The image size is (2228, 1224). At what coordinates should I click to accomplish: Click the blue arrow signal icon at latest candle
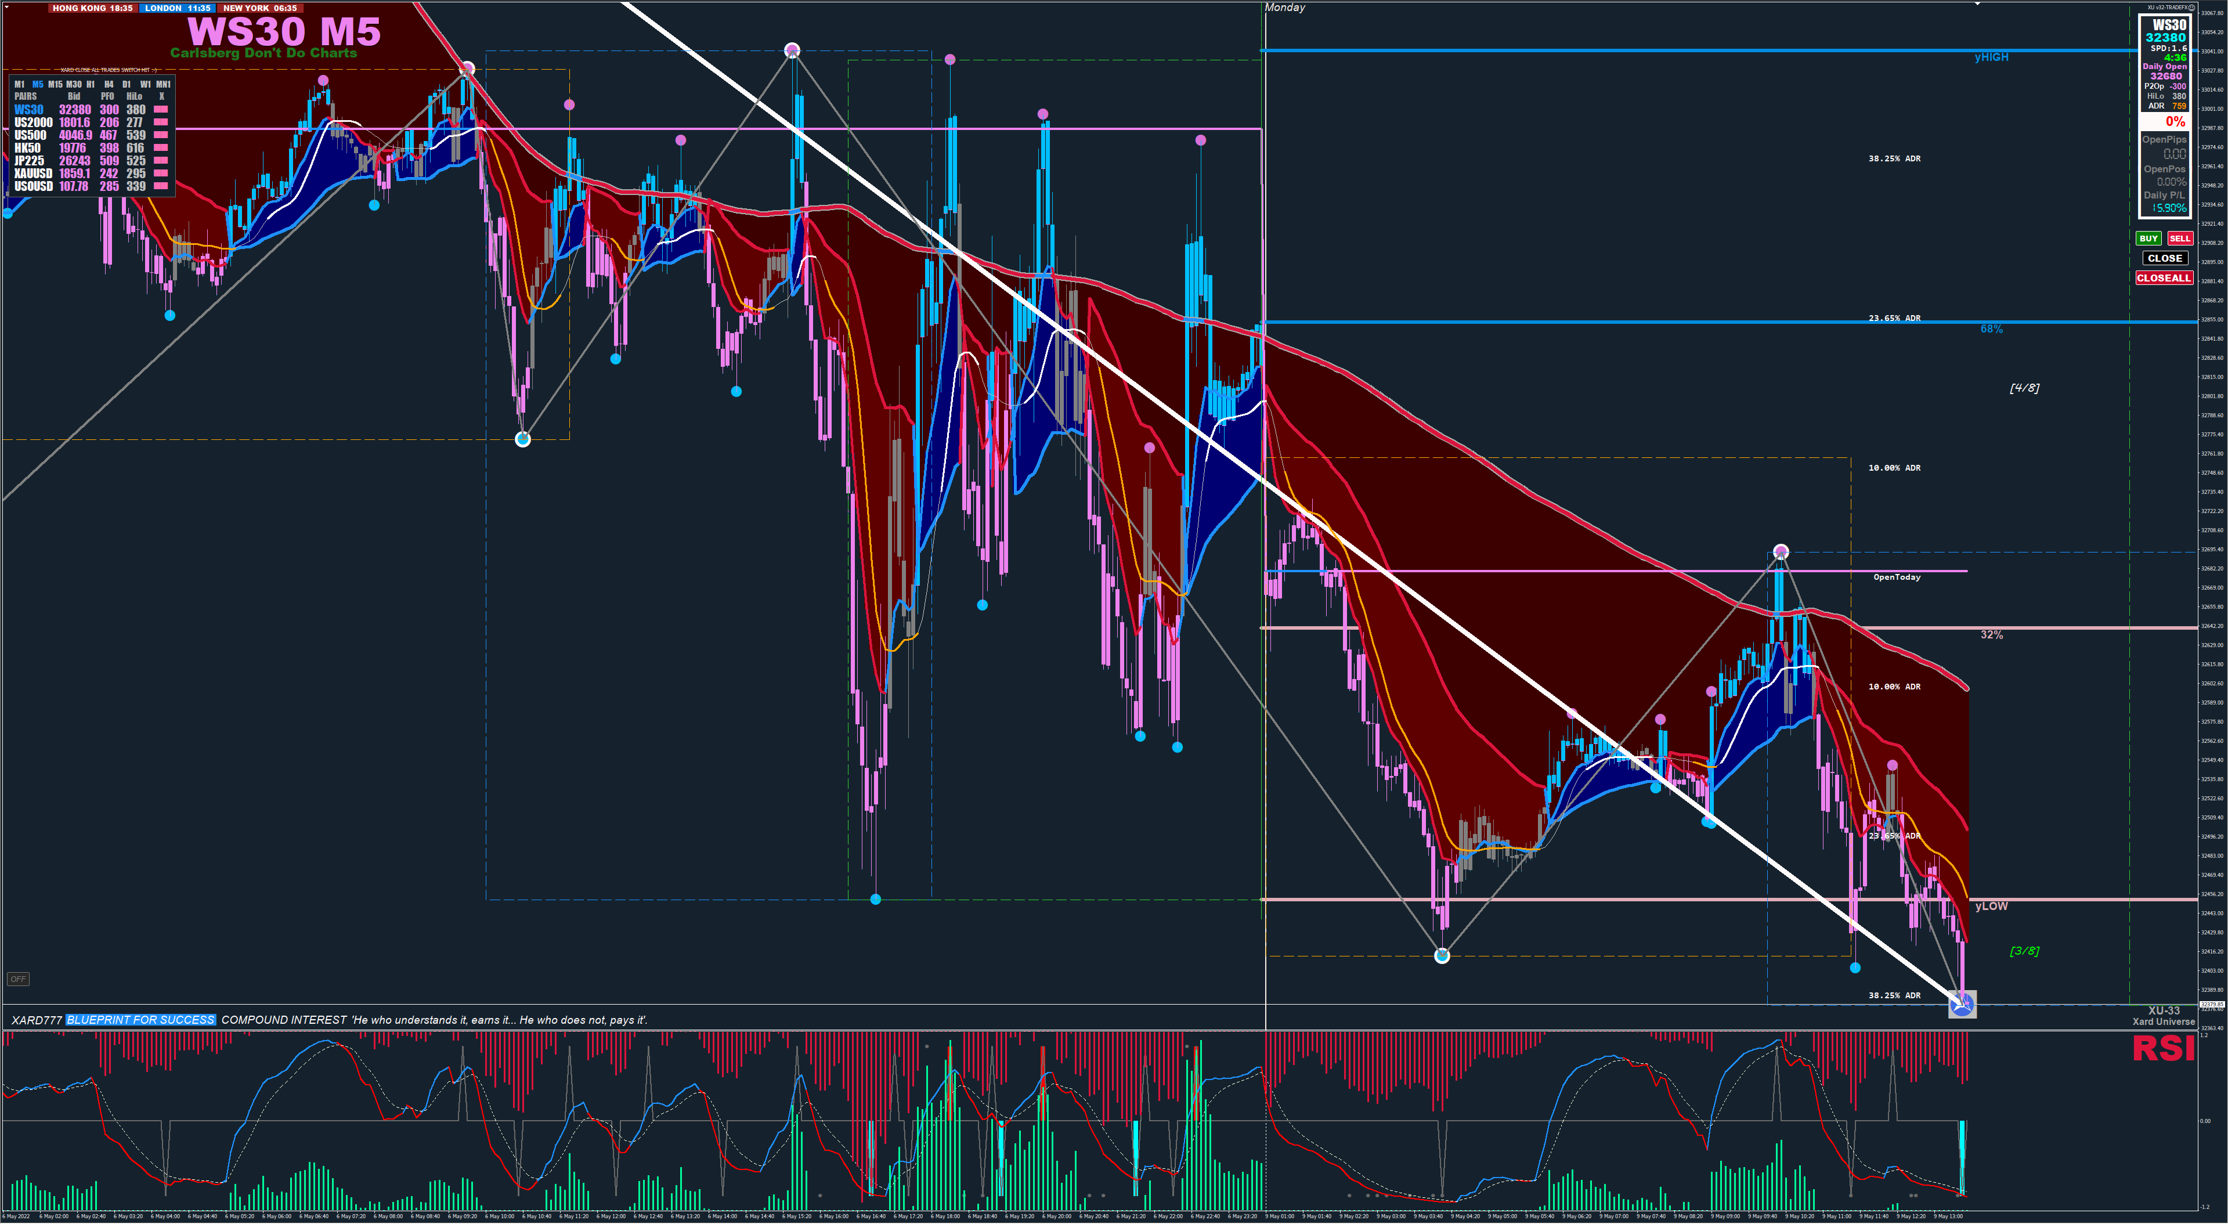(1962, 1003)
